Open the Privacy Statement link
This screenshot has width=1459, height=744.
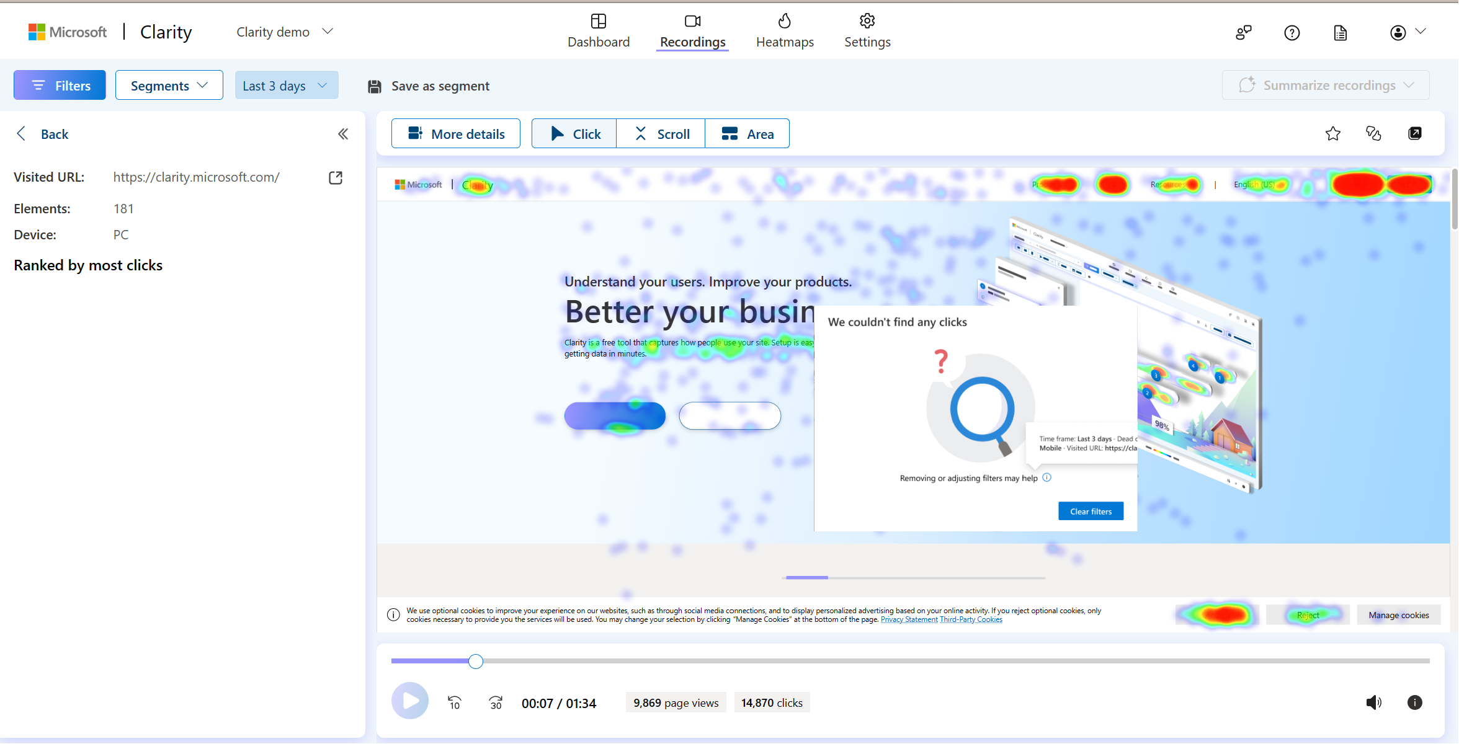tap(909, 619)
